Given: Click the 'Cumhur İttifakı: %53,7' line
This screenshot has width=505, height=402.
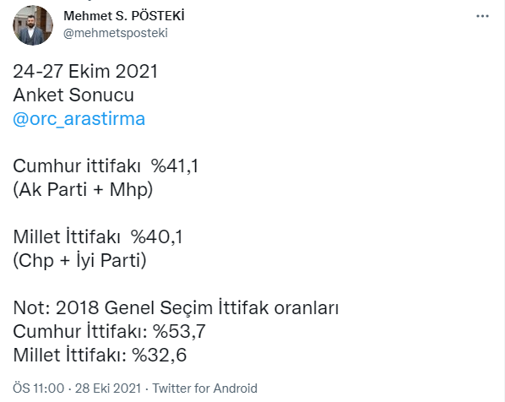Looking at the screenshot, I should 109,331.
